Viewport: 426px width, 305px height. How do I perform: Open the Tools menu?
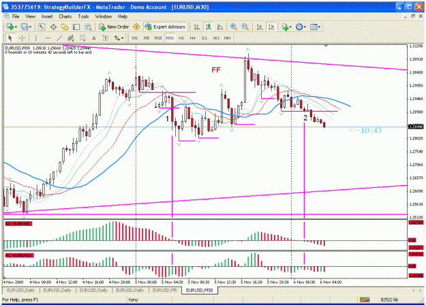[83, 16]
